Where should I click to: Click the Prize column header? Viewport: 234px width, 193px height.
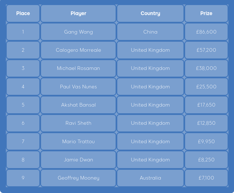click(206, 13)
